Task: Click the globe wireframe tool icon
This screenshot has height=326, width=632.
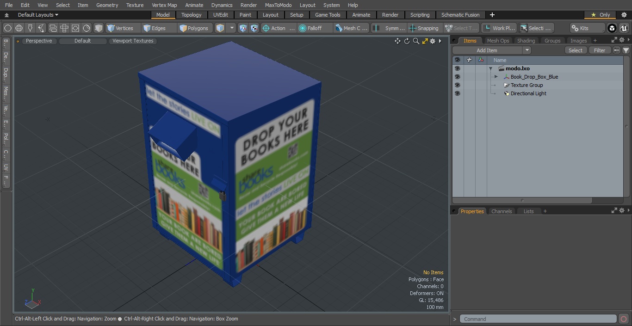Action: tap(19, 28)
